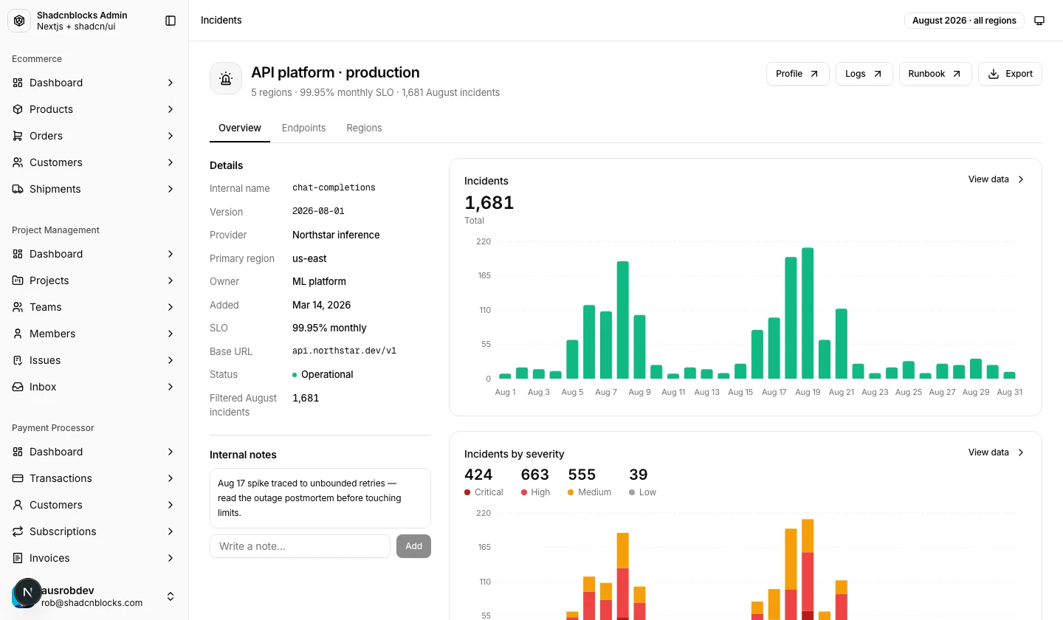The image size is (1063, 620).
Task: Click the Aug 17 spike internal note
Action: point(320,498)
